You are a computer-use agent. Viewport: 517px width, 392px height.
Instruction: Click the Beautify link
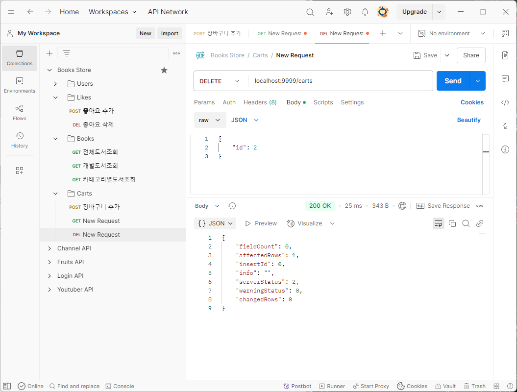pos(468,120)
